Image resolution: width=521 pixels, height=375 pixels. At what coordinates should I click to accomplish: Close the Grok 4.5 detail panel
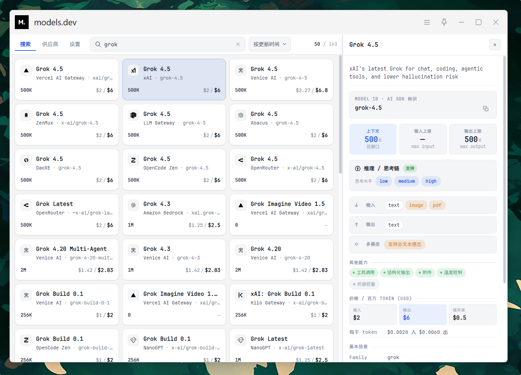coord(495,45)
